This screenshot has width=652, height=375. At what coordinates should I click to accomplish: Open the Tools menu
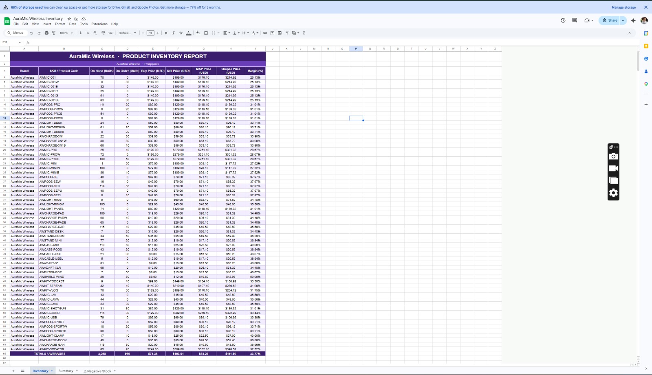(84, 24)
